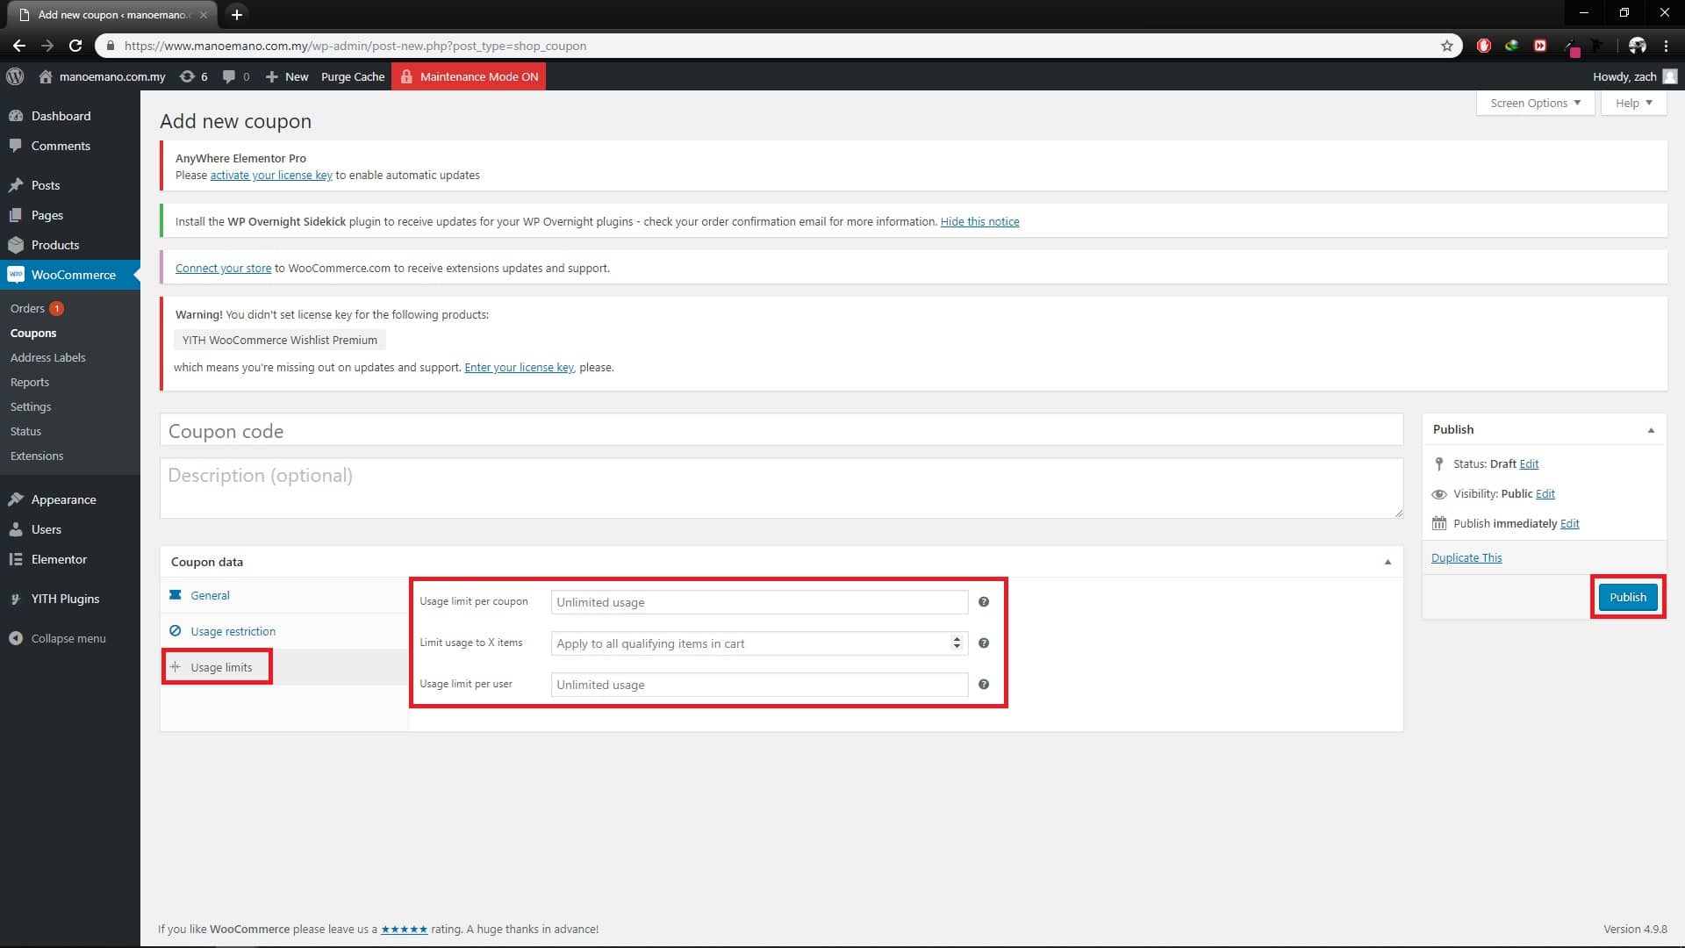Viewport: 1685px width, 948px height.
Task: Click Hide this notice link
Action: point(979,221)
